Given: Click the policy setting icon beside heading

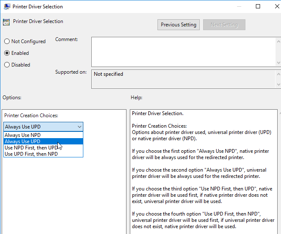Looking at the screenshot, I should click(6, 22).
